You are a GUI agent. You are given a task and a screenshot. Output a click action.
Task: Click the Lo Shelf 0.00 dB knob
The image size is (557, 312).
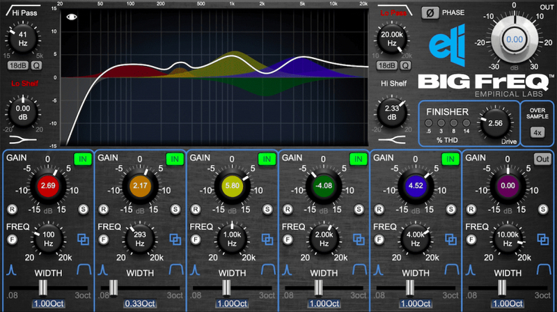[23, 113]
